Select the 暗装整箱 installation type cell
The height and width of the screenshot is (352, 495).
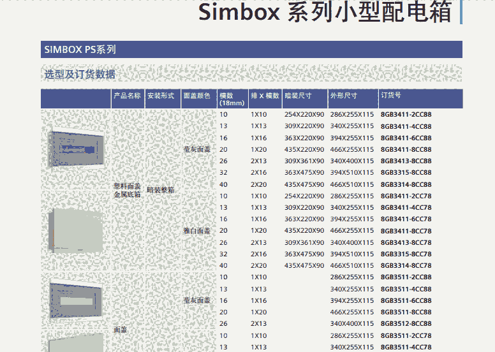pyautogui.click(x=161, y=190)
